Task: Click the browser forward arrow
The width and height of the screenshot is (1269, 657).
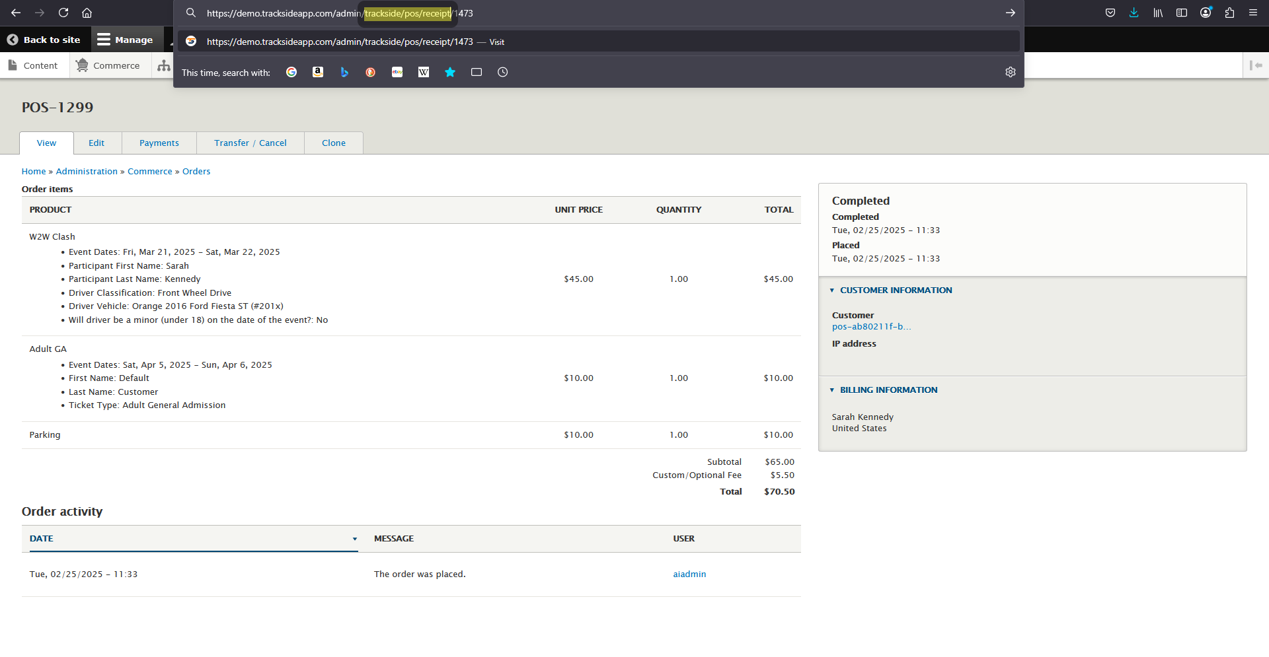Action: pos(40,13)
